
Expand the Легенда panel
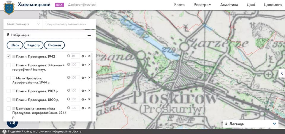(x=274, y=124)
